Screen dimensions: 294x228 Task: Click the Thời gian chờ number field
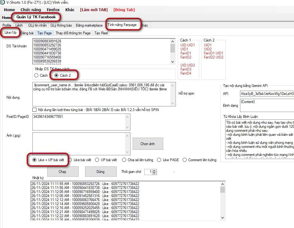pos(148,172)
